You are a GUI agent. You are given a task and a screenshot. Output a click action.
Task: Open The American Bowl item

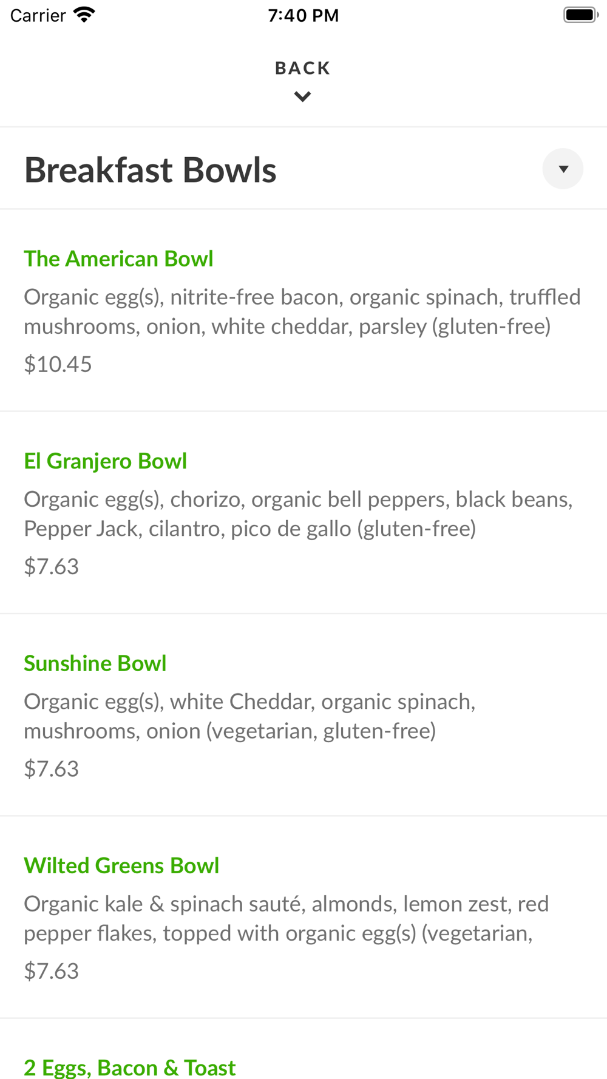coord(118,259)
